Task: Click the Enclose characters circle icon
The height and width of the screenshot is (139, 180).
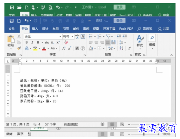Action: [x=83, y=48]
